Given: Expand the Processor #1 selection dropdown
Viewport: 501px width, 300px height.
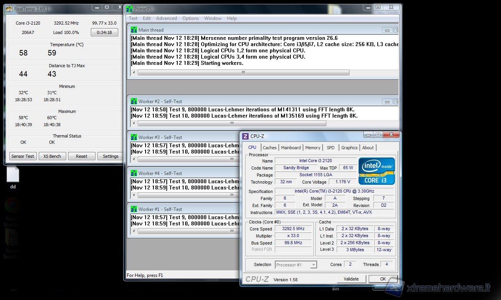Looking at the screenshot, I should click(313, 265).
